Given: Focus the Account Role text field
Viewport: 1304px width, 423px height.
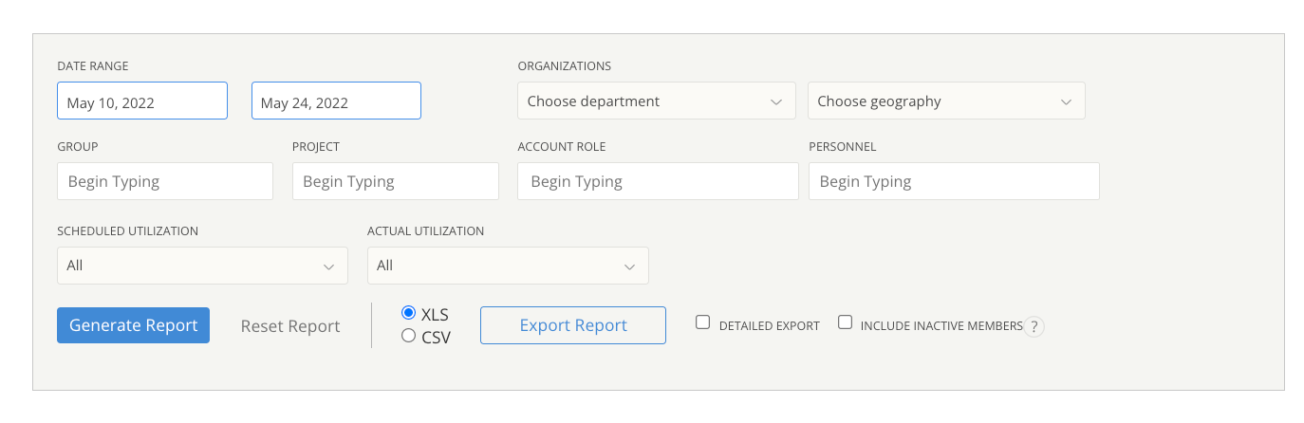Looking at the screenshot, I should [x=658, y=181].
